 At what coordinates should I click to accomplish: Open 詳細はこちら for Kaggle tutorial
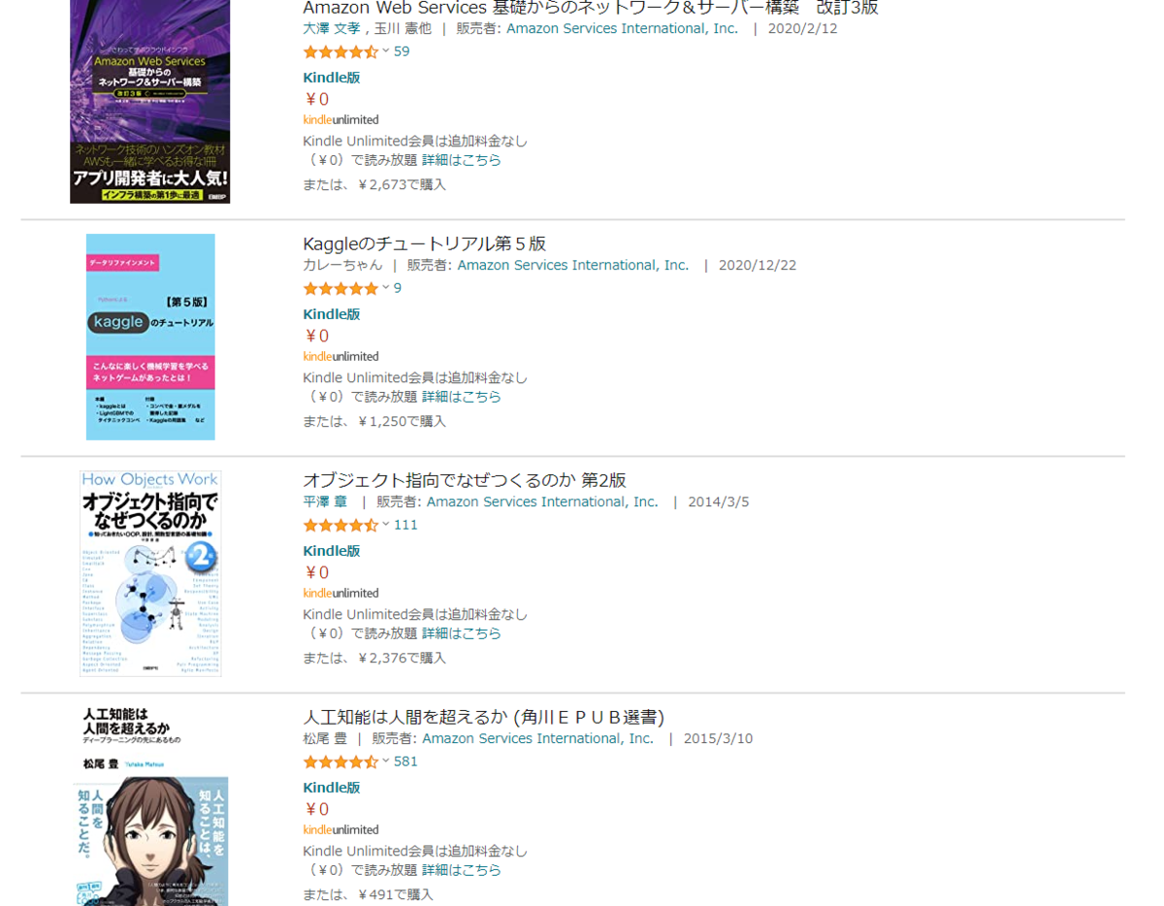pyautogui.click(x=462, y=397)
